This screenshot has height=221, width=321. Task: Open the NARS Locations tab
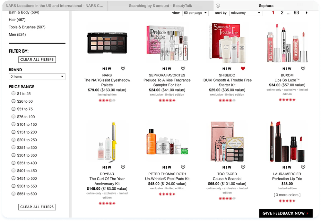point(55,5)
